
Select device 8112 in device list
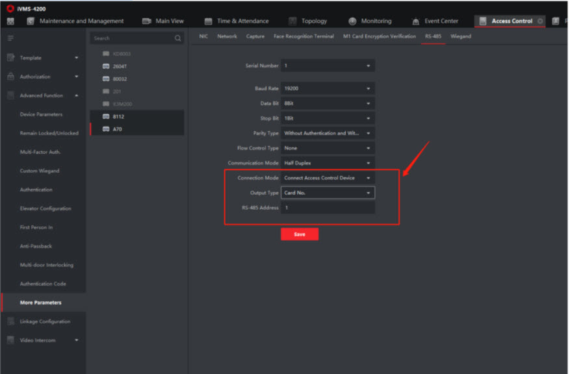pyautogui.click(x=118, y=116)
